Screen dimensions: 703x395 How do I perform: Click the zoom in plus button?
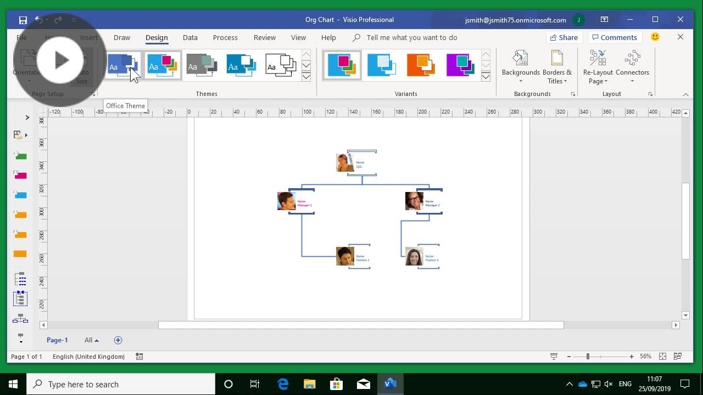[632, 357]
